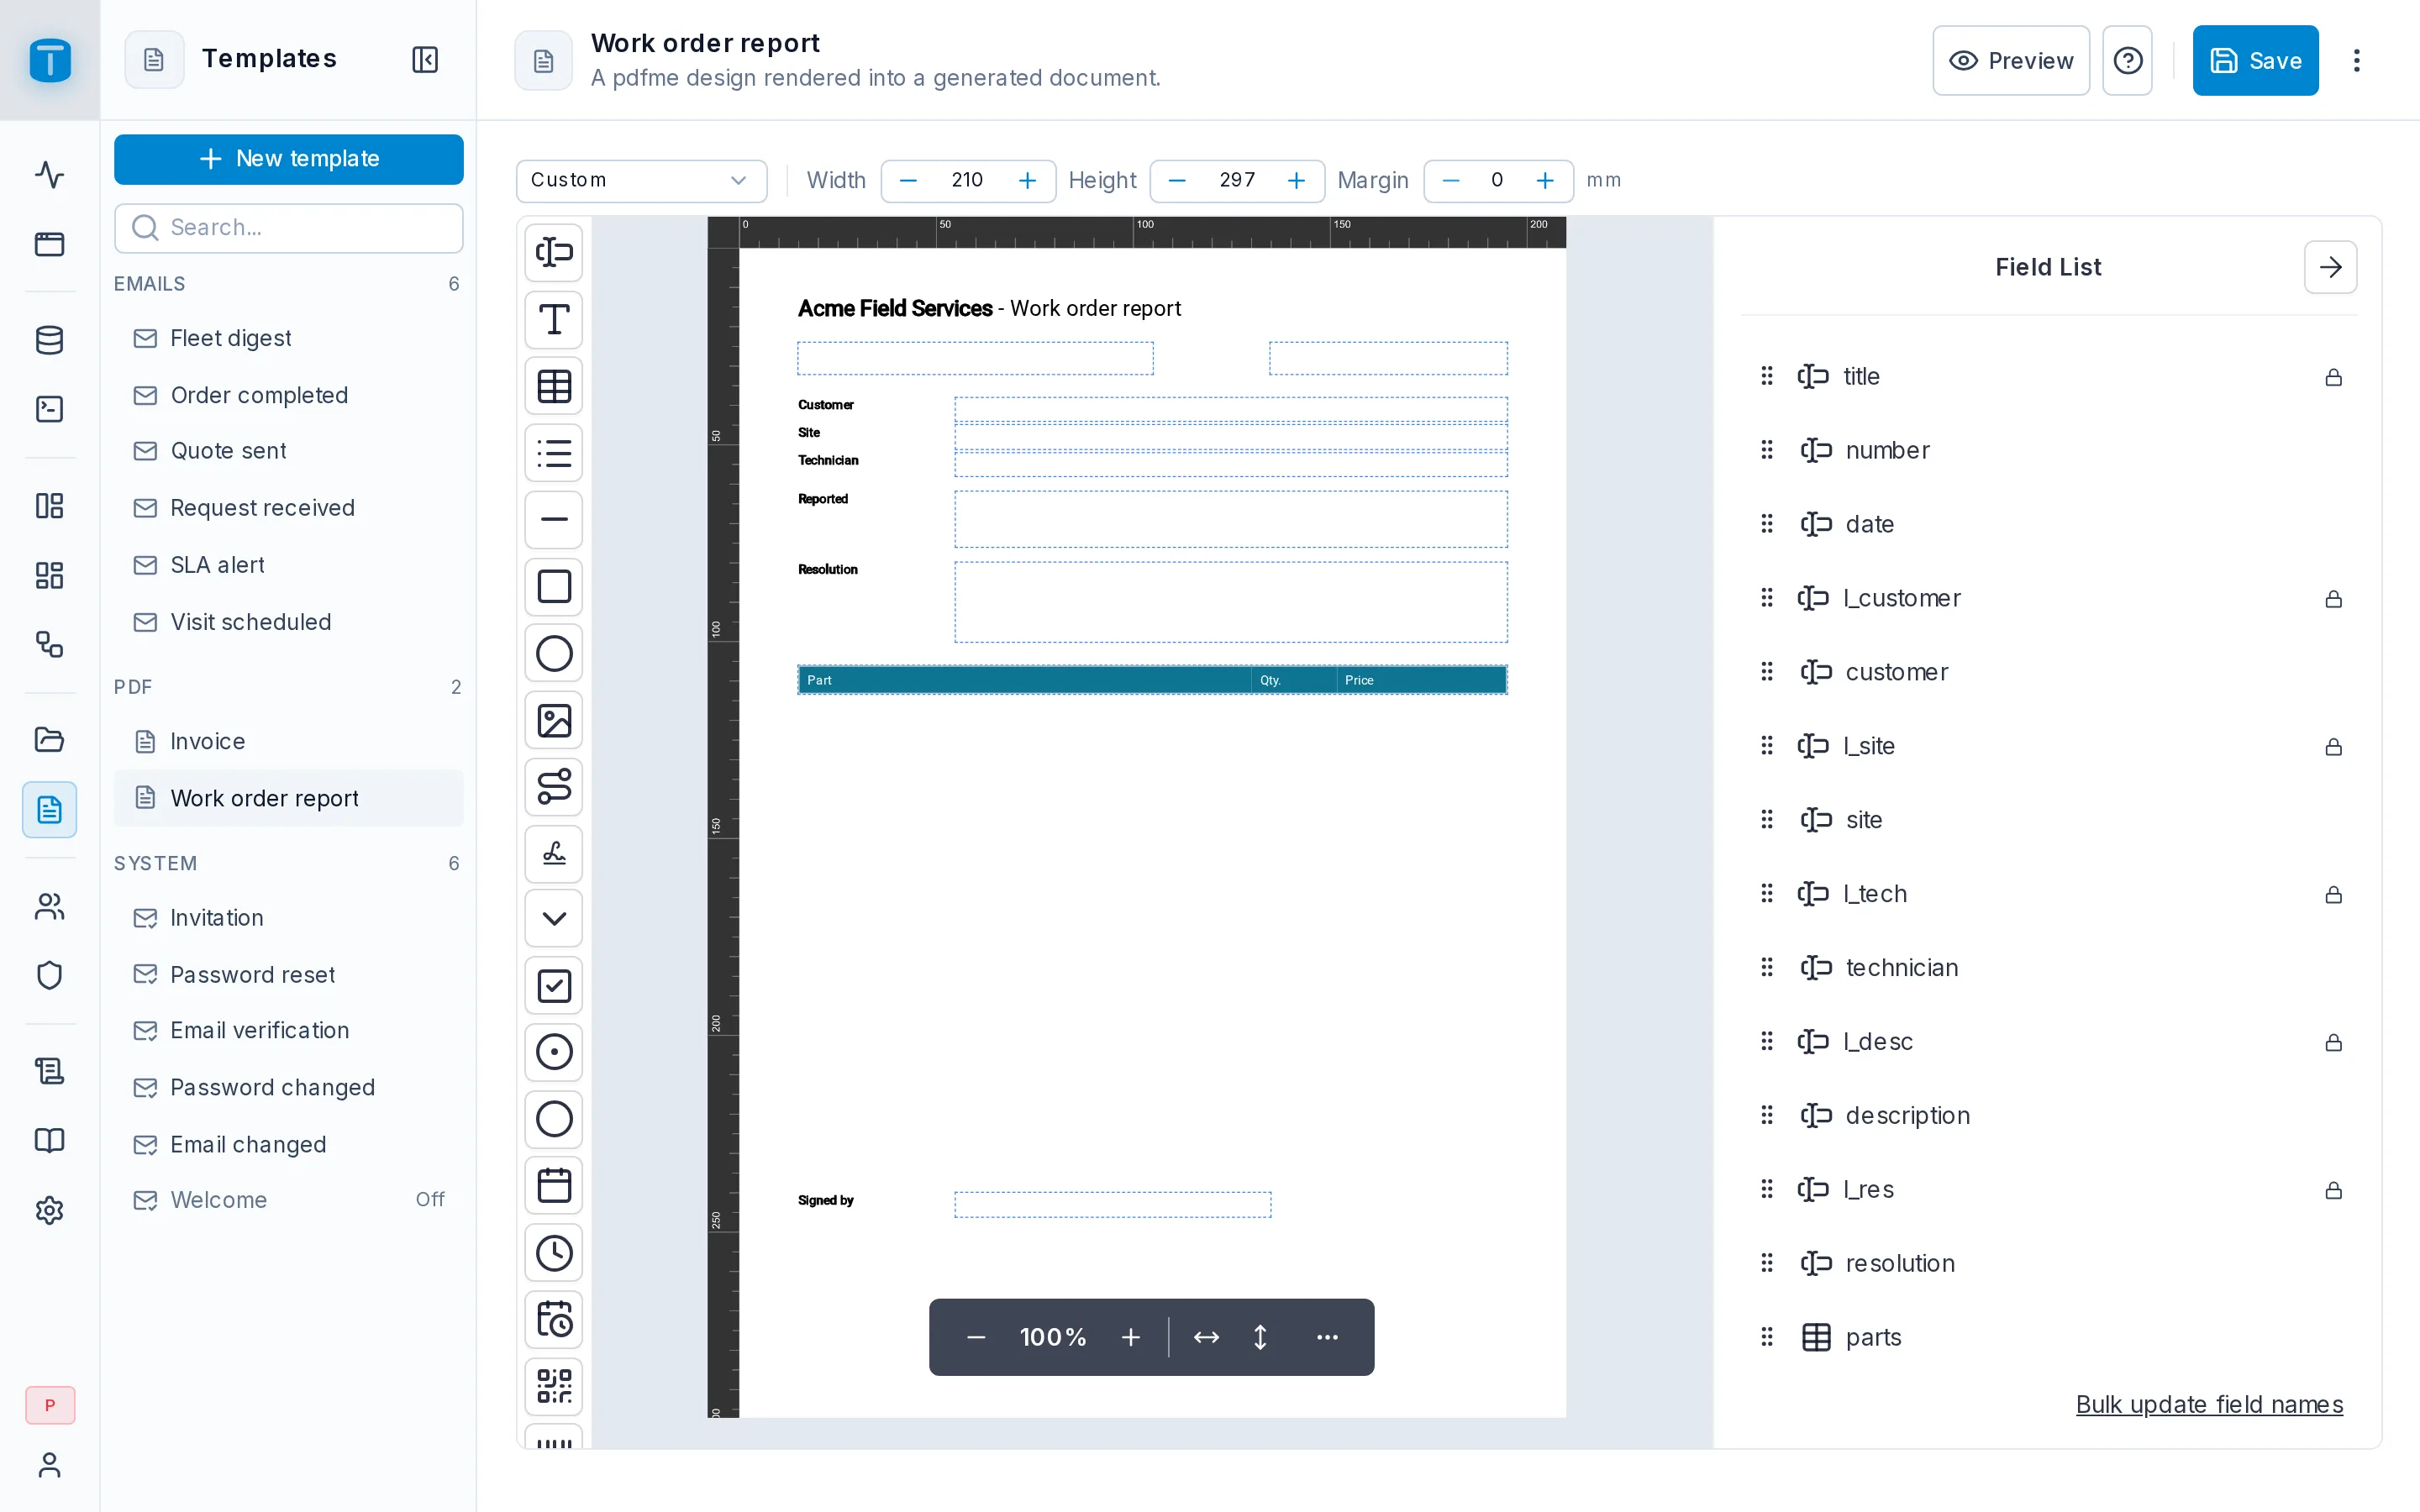
Task: Click the New template button
Action: [288, 159]
